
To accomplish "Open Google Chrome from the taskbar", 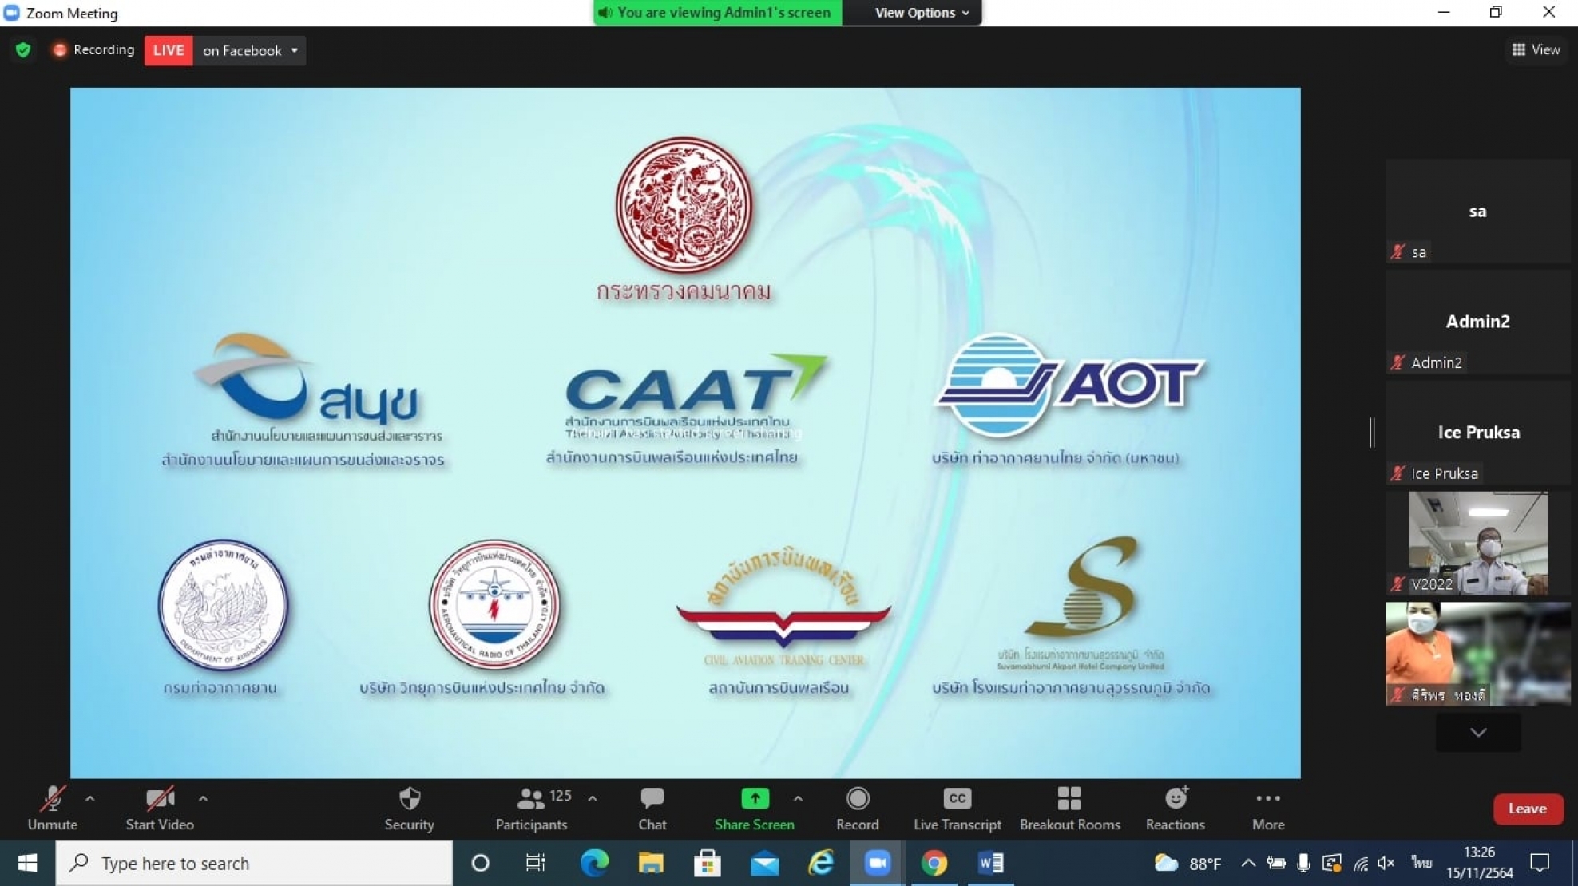I will point(934,863).
